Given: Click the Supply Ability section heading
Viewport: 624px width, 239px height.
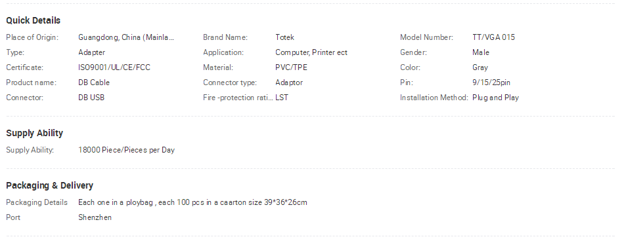Looking at the screenshot, I should (x=34, y=133).
